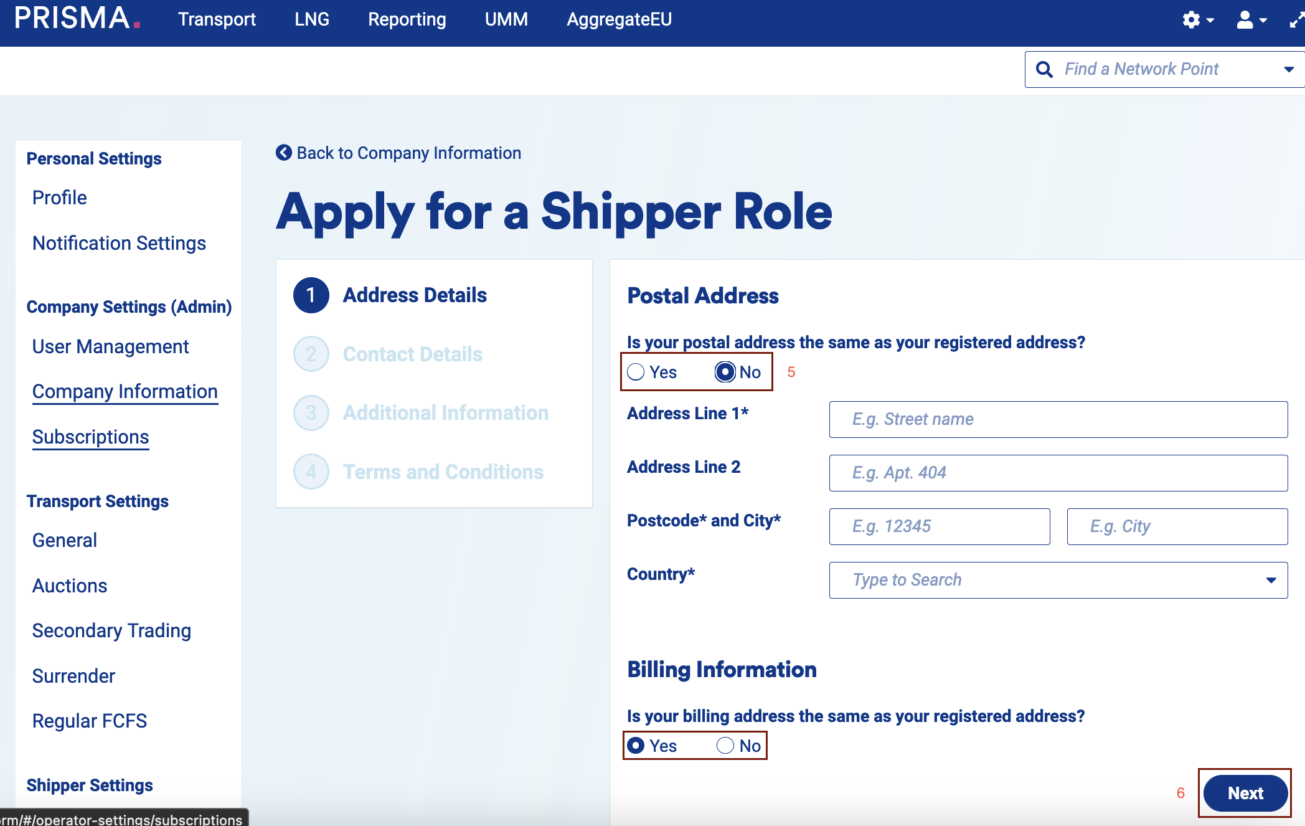Open the user account menu
Viewport: 1305px width, 826px height.
(x=1245, y=21)
